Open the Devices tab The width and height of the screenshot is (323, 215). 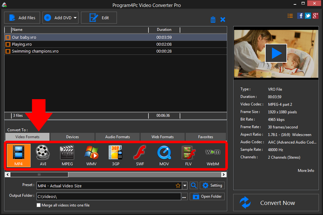pos(72,137)
